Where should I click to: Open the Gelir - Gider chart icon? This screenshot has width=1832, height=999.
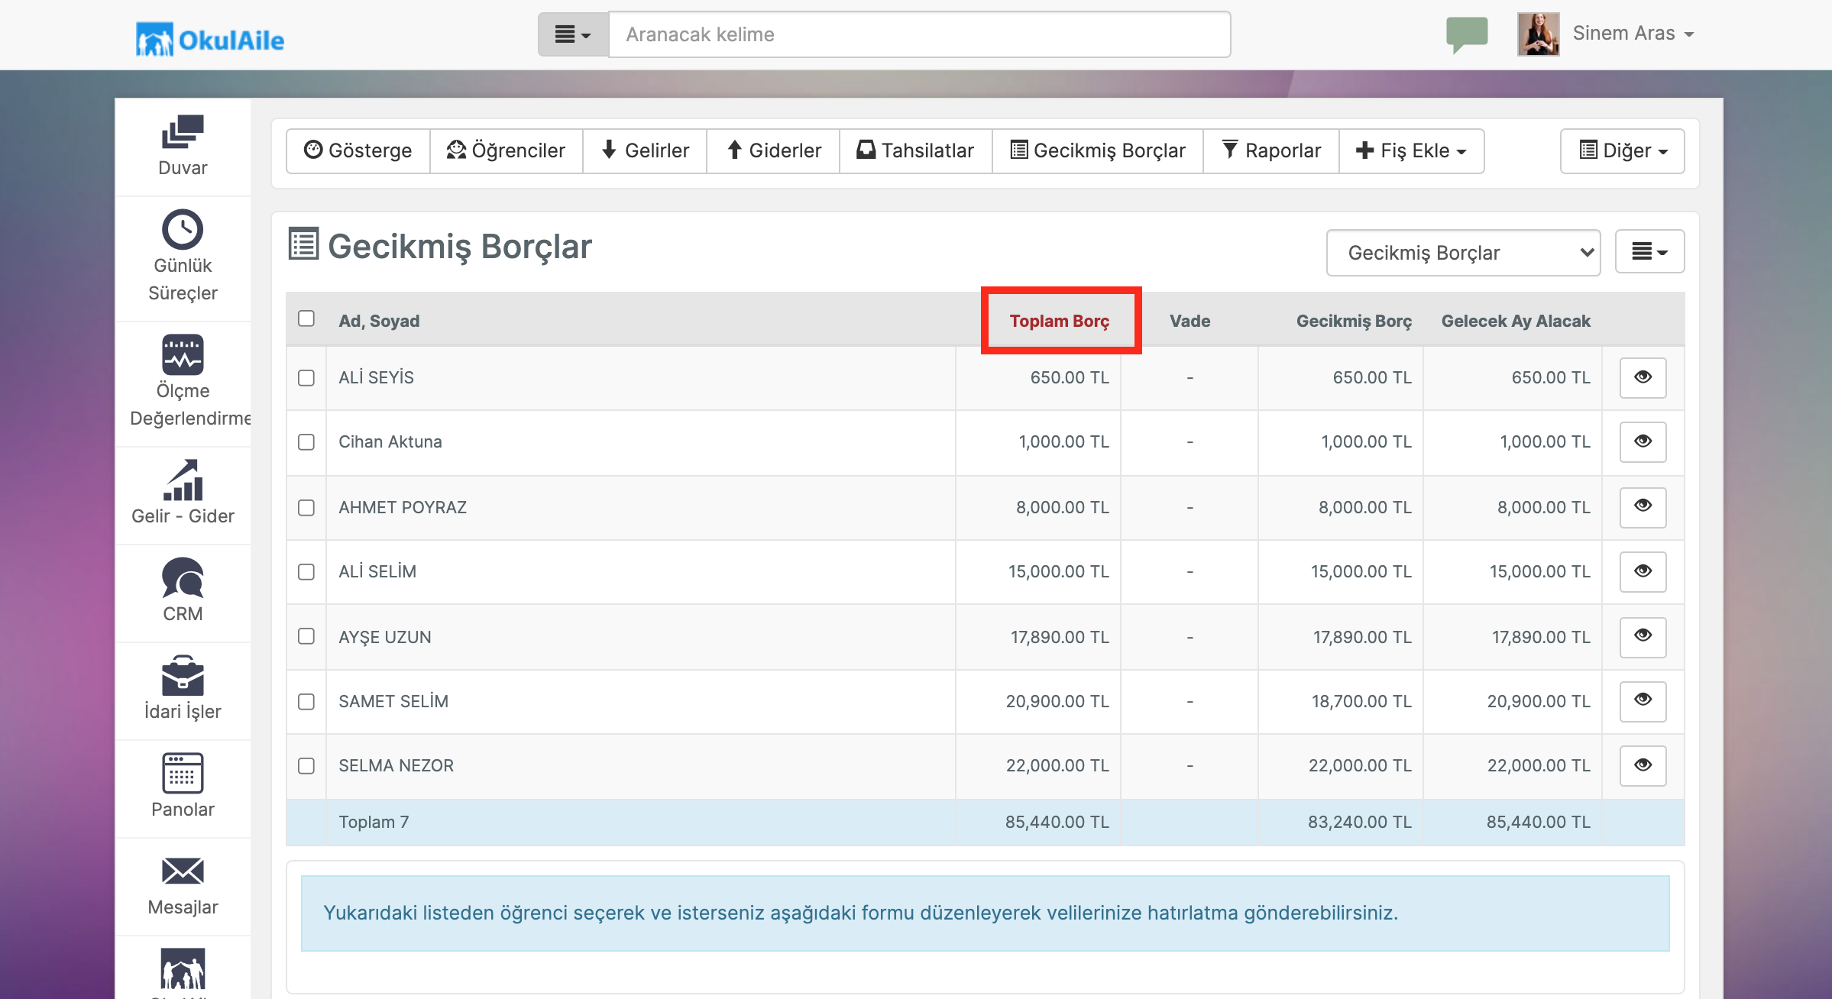(183, 480)
